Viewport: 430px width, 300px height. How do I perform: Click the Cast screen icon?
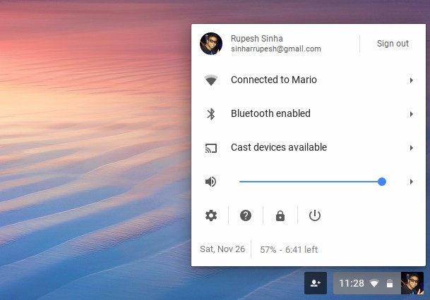point(211,148)
